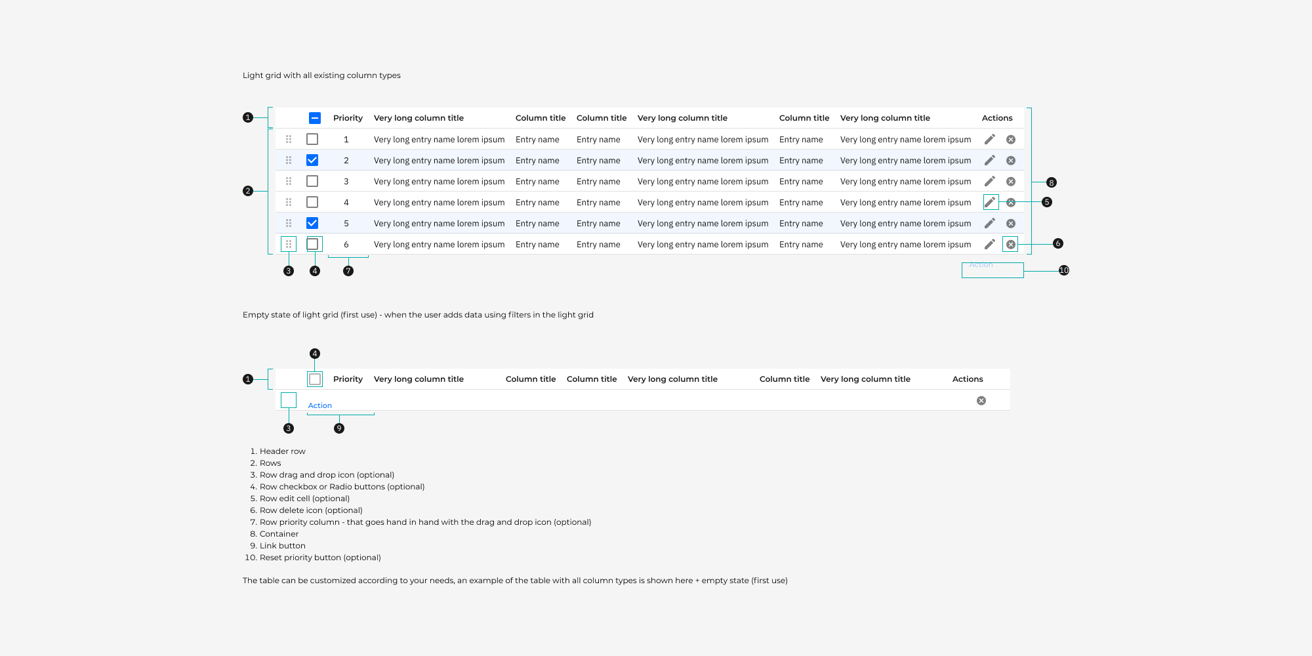Click the edit pencil icon in row 3
1312x656 pixels.
tap(990, 181)
